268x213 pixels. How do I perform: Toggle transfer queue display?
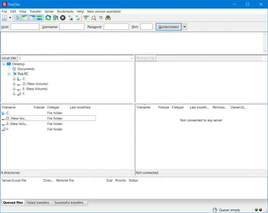coord(39,18)
